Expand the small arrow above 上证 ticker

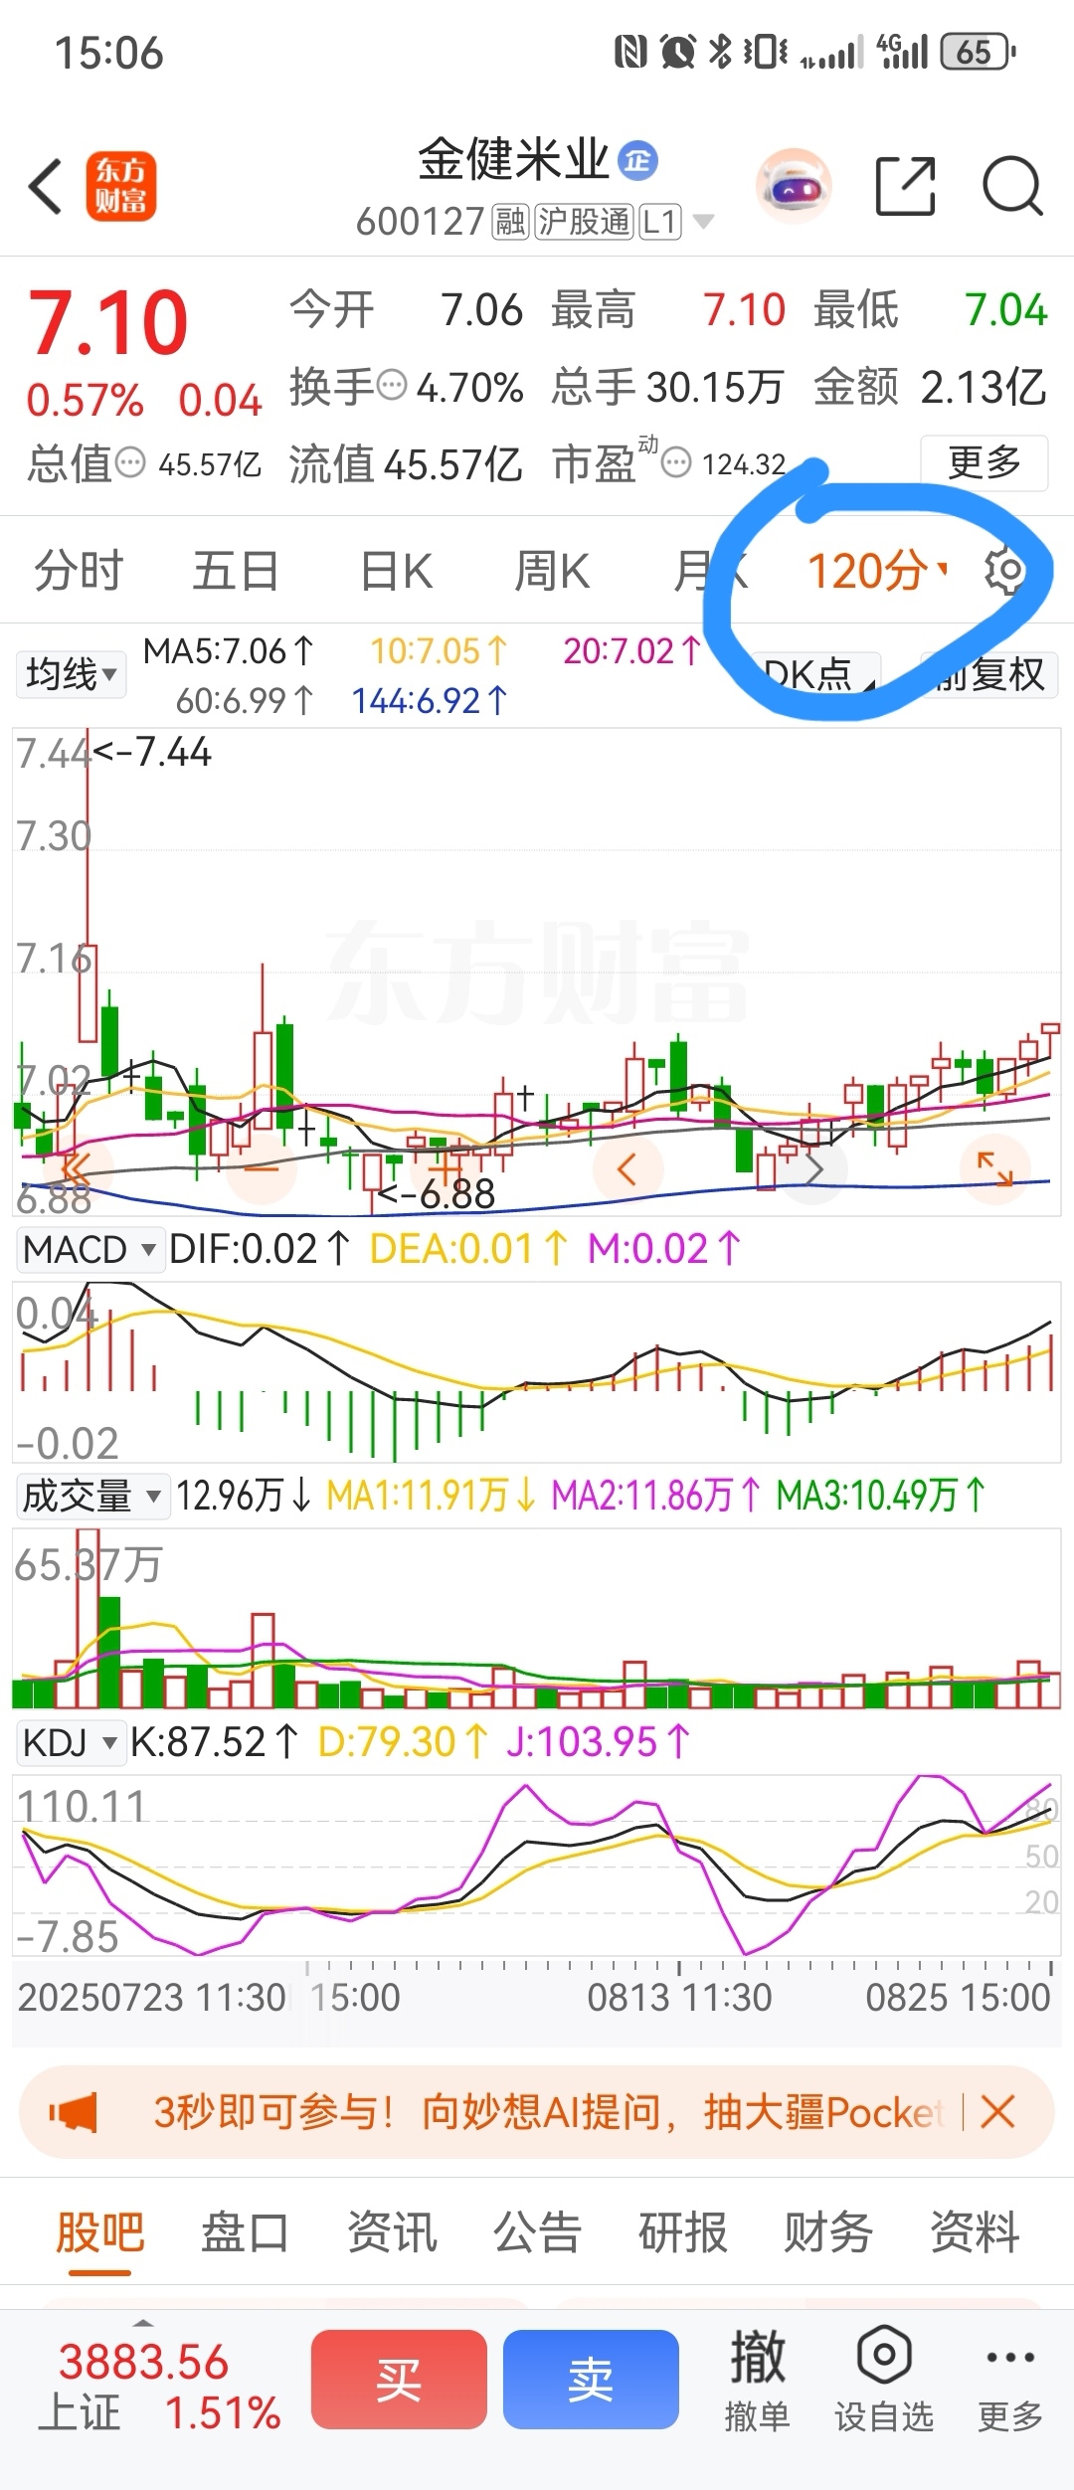[144, 2323]
